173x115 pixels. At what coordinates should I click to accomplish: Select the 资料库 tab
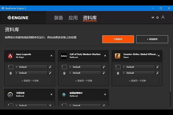(90, 18)
